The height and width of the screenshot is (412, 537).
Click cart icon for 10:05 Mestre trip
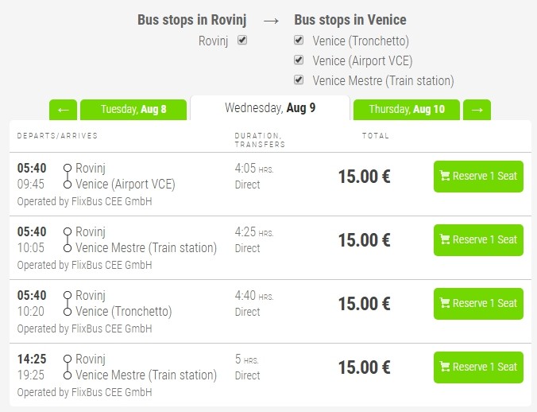445,239
